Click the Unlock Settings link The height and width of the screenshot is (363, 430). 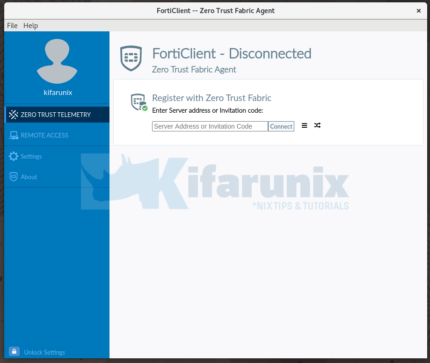tap(44, 352)
